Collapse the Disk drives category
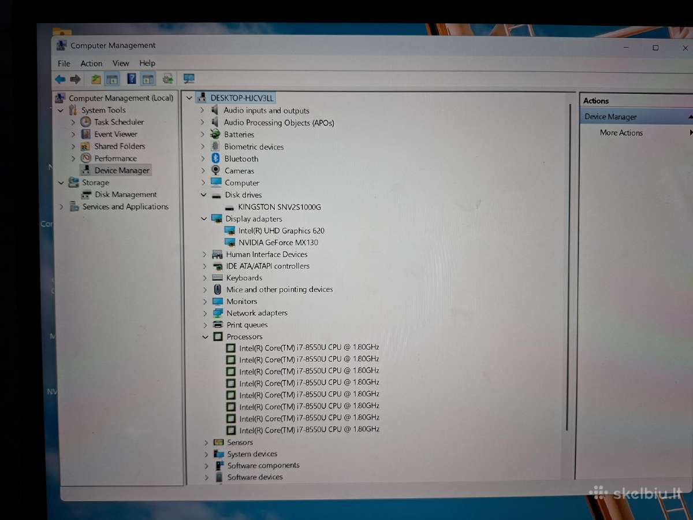 coord(203,195)
